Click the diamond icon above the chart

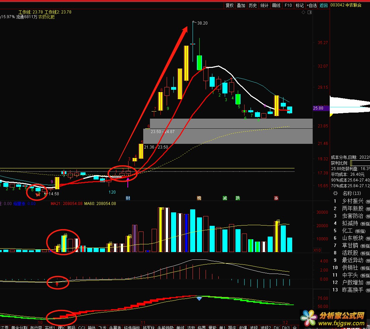pyautogui.click(x=304, y=12)
